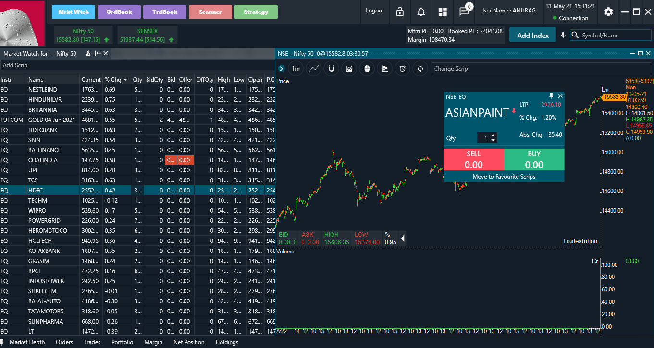
Task: Select the line chart type icon
Action: point(314,69)
